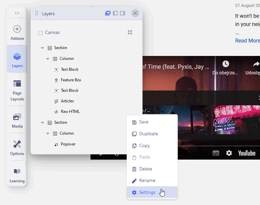Close the Layers panel
The width and height of the screenshot is (260, 205).
[x=135, y=13]
